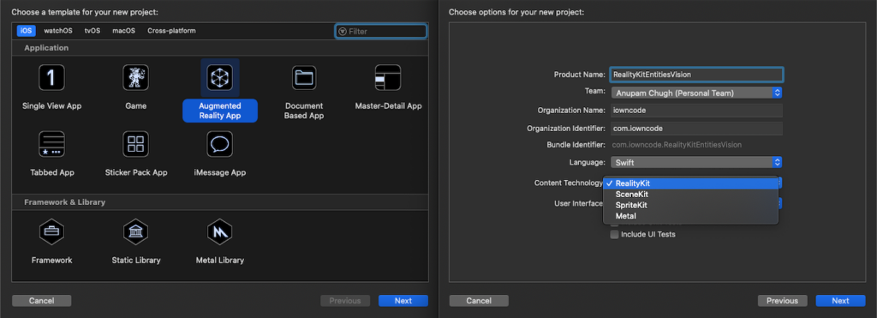
Task: Open the Language dropdown showing Swift
Action: point(696,162)
